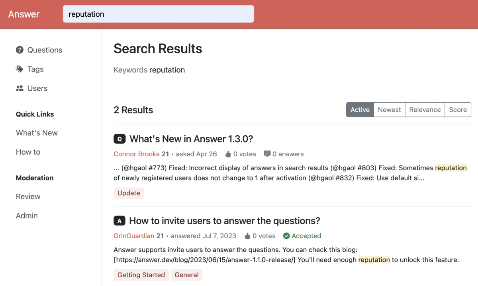This screenshot has height=286, width=478.
Task: Open the Admin panel link
Action: (x=27, y=215)
